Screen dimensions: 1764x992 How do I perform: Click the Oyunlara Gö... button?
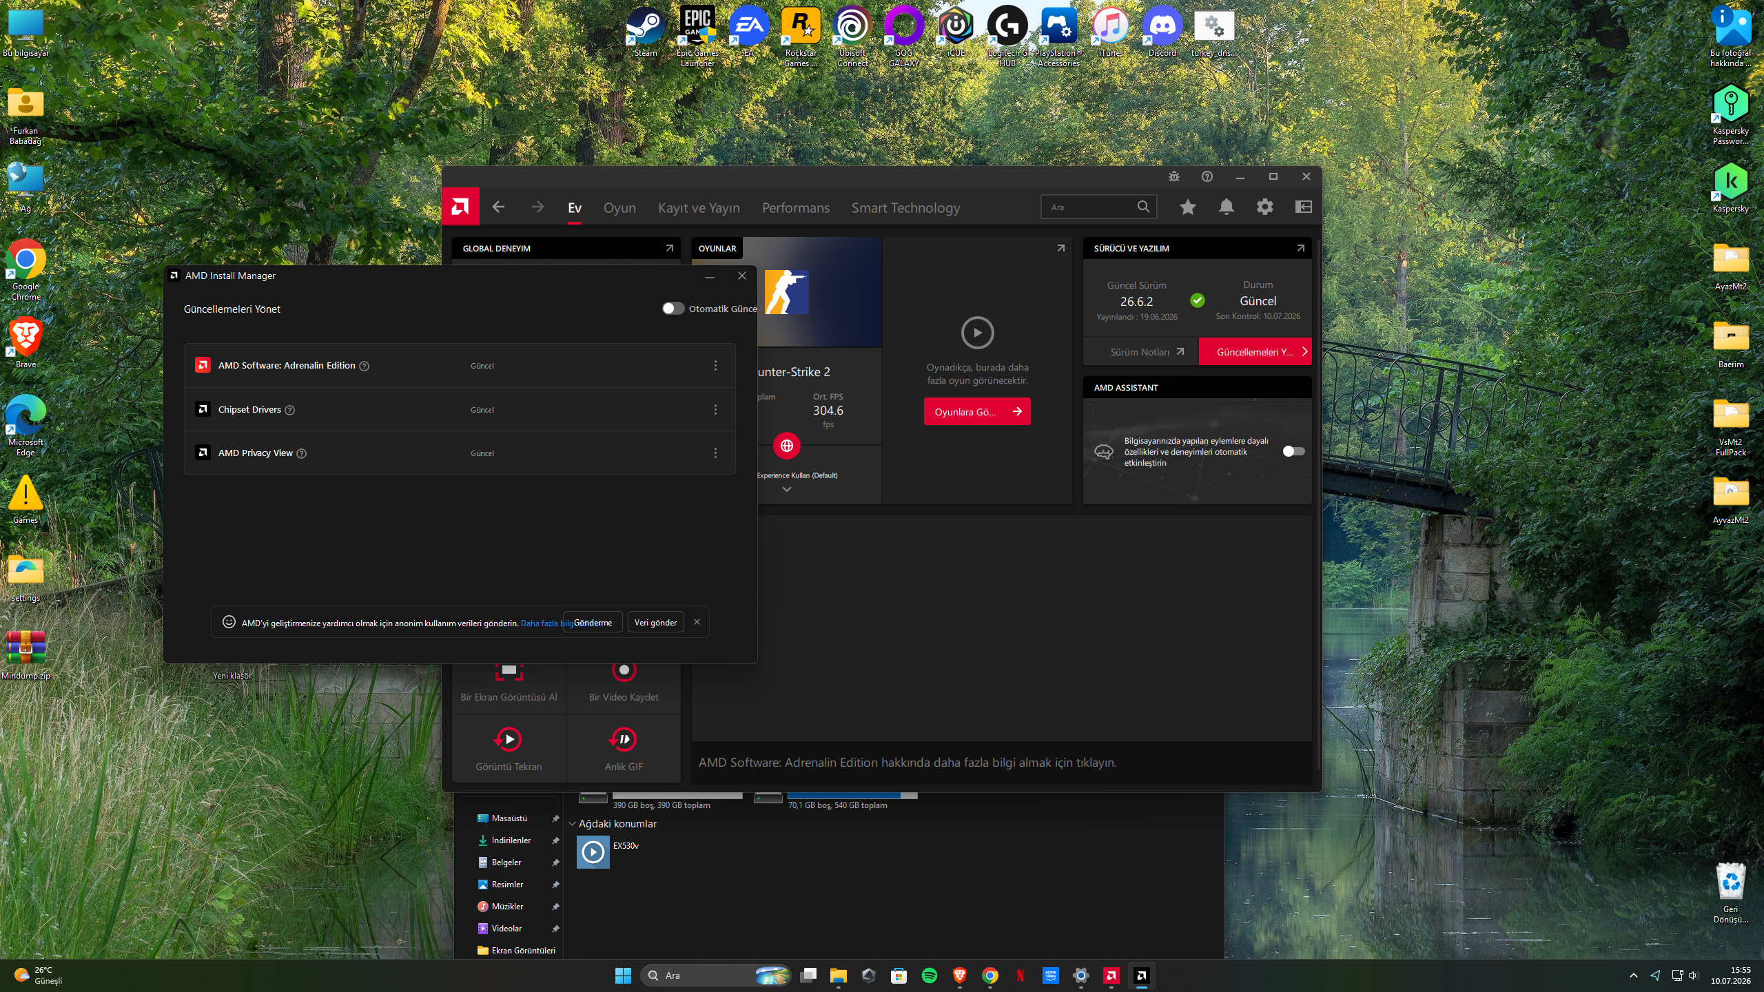(x=977, y=412)
